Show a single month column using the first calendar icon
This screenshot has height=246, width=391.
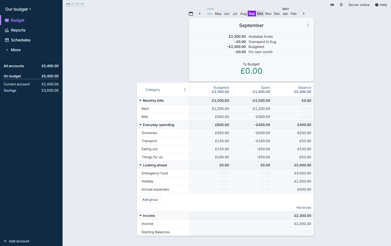[68, 5]
